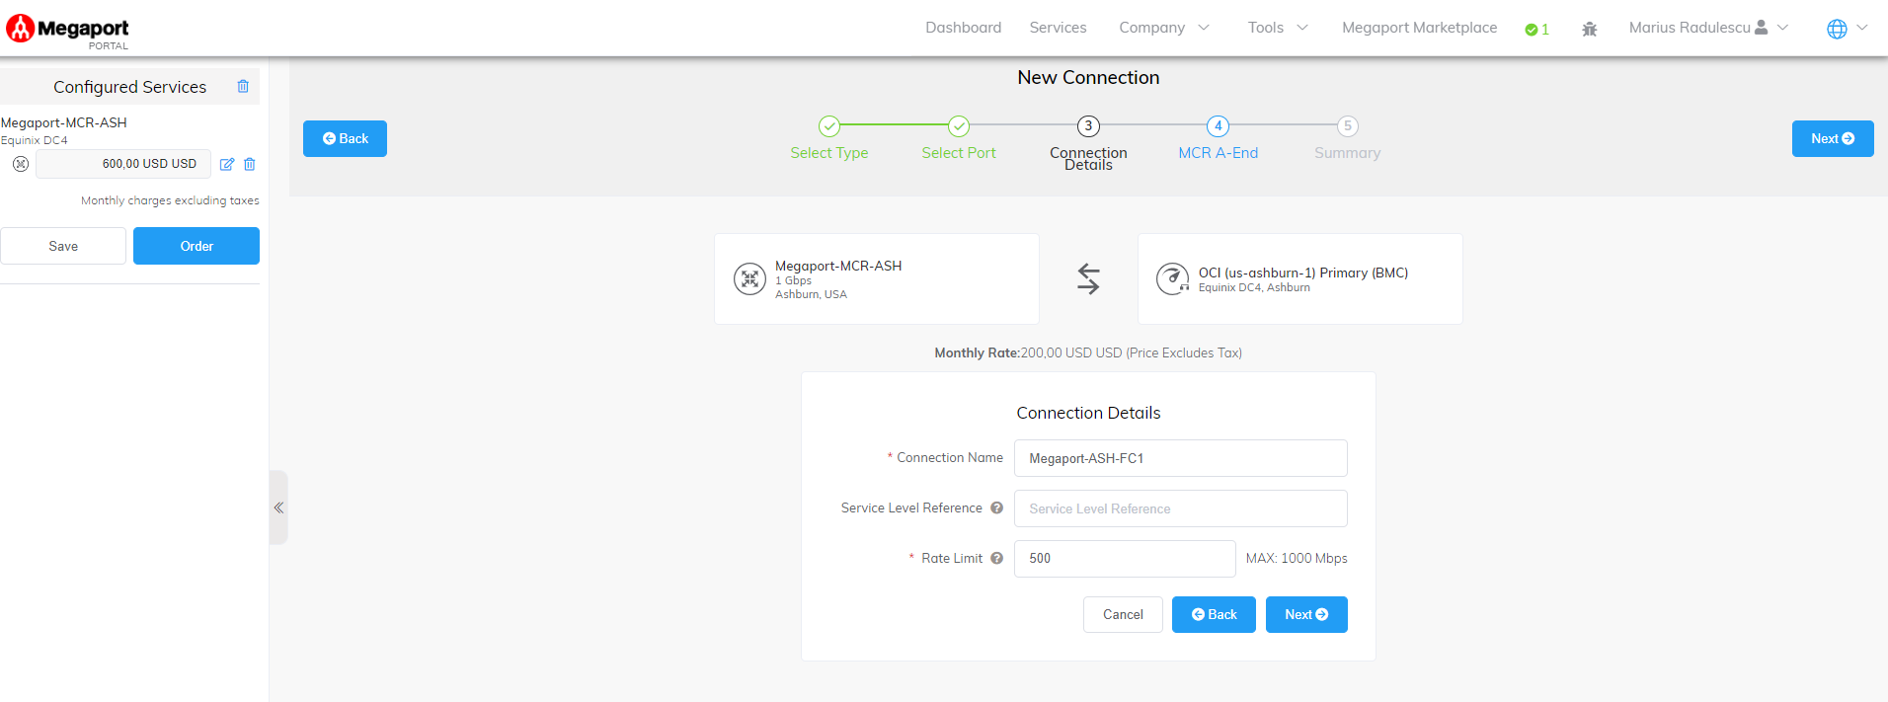This screenshot has width=1888, height=702.
Task: Expand the Company dropdown menu
Action: coord(1163,28)
